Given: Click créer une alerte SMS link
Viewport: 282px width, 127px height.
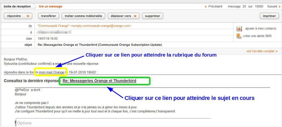Looking at the screenshot, I should 257,36.
